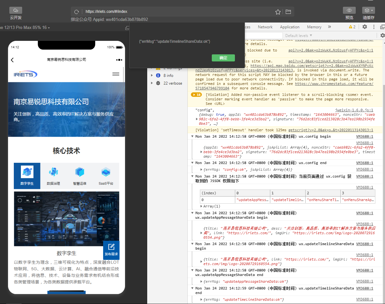The width and height of the screenshot is (385, 304).
Task: Click the VM3688:1 link beside wx.config begin
Action: pos(365,136)
